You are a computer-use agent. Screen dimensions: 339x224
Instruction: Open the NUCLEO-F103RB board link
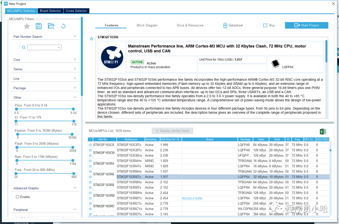pyautogui.click(x=192, y=198)
